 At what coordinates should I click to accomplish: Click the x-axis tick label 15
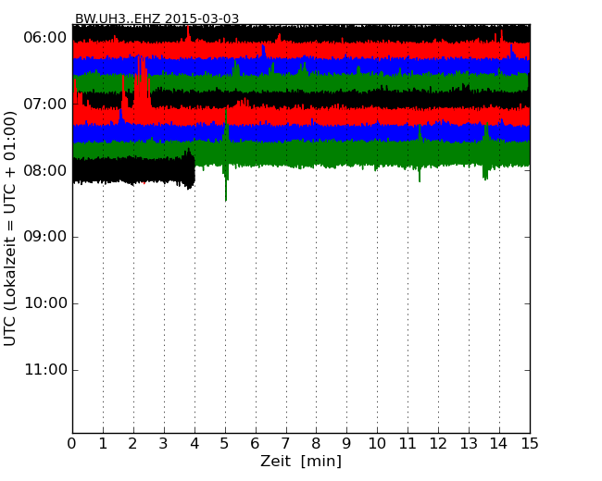click(x=530, y=444)
